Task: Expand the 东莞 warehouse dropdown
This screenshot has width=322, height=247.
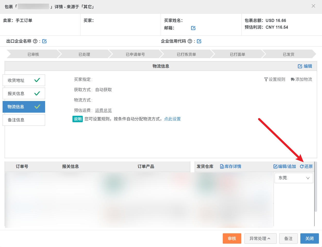Action: (x=294, y=178)
